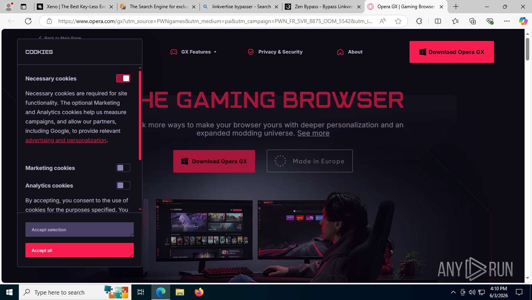
Task: Click the COOKIES panel heading
Action: (39, 52)
